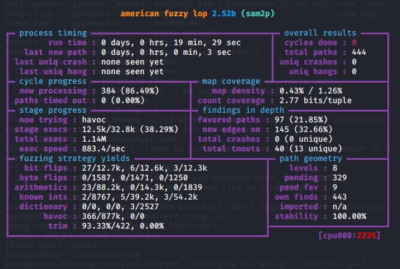Click the 'american fuzzy lop' title text
Image resolution: width=400 pixels, height=269 pixels.
[164, 13]
